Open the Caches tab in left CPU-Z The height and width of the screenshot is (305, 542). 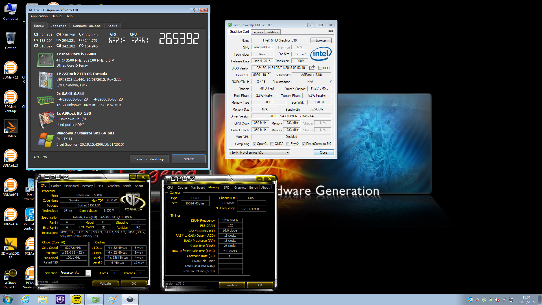coord(56,186)
